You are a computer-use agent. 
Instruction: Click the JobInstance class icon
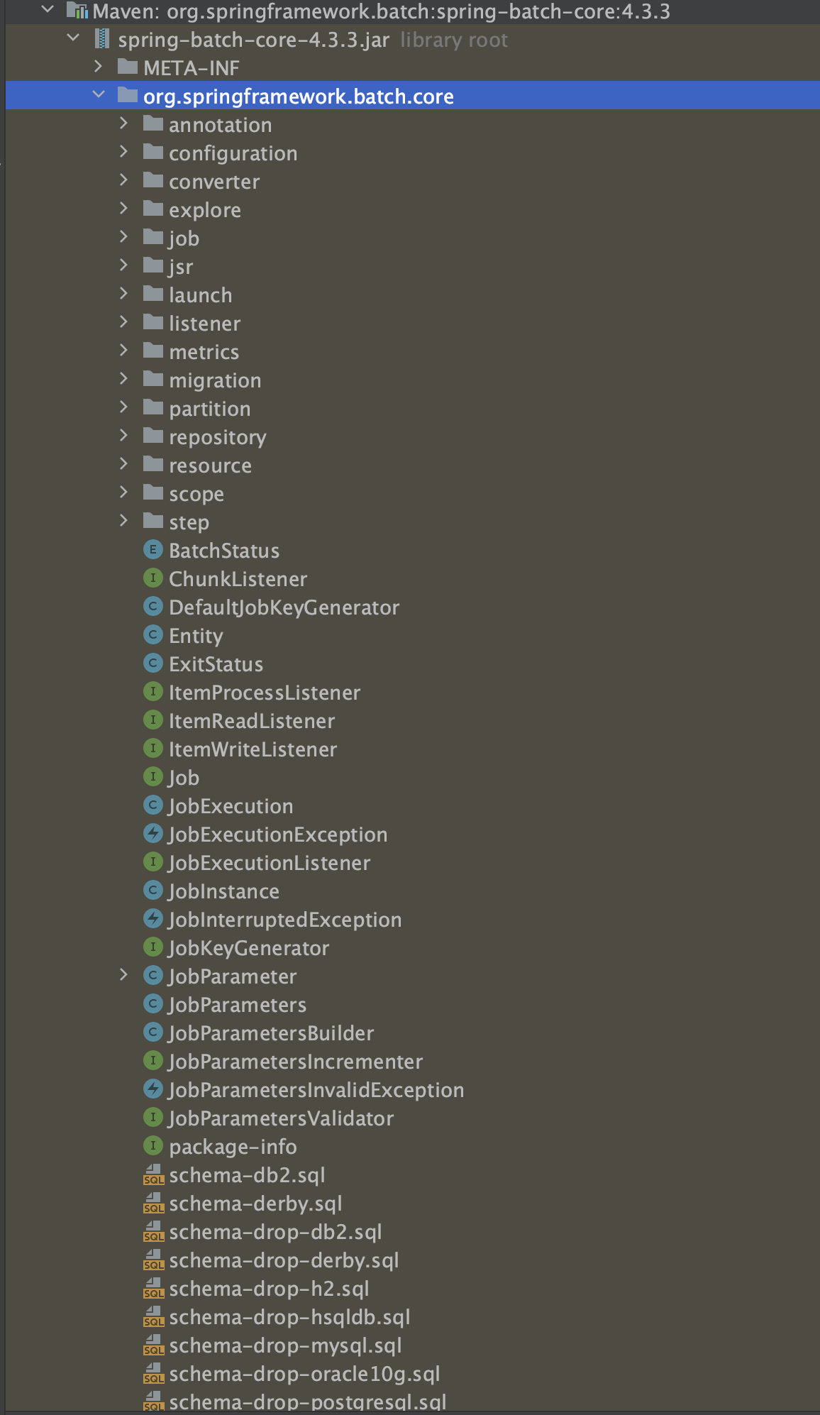point(153,891)
